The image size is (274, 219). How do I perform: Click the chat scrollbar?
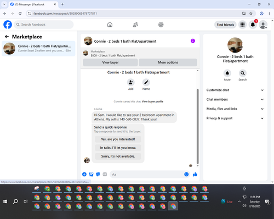[x=197, y=126]
